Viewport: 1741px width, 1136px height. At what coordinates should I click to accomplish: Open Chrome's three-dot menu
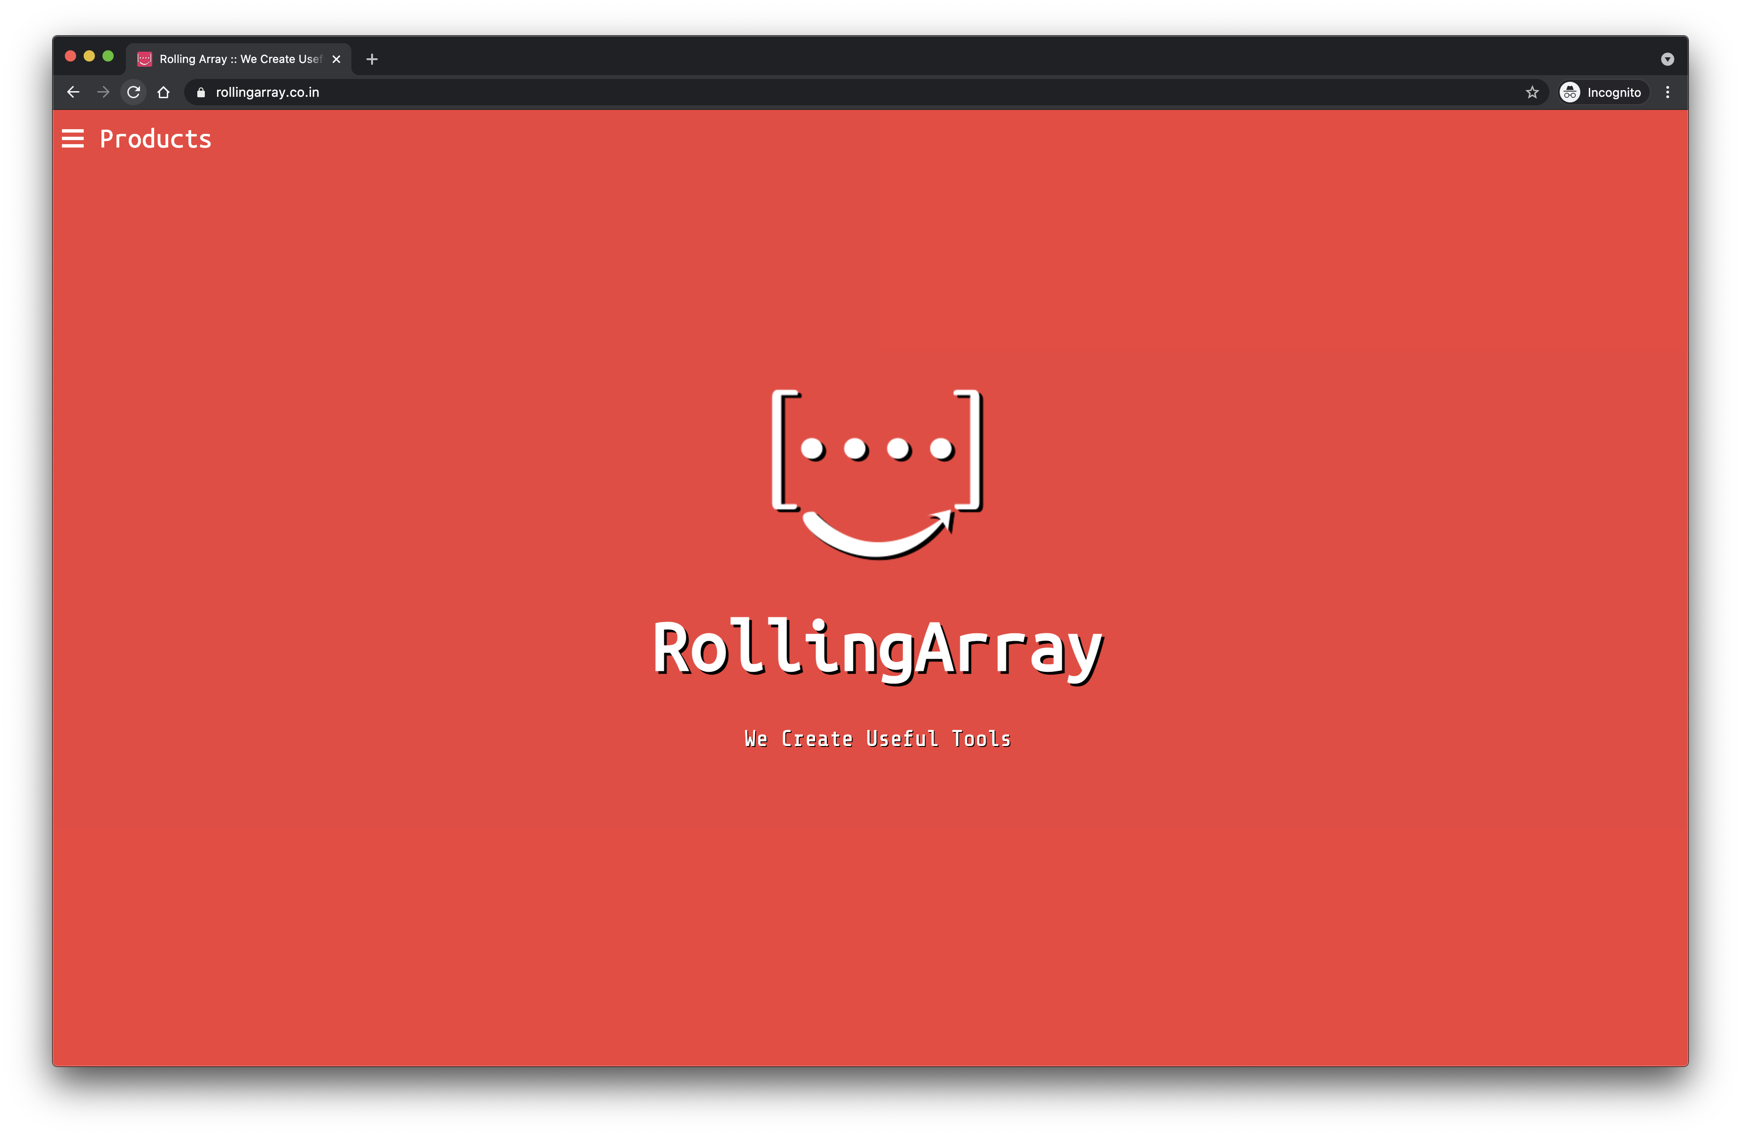pyautogui.click(x=1668, y=92)
